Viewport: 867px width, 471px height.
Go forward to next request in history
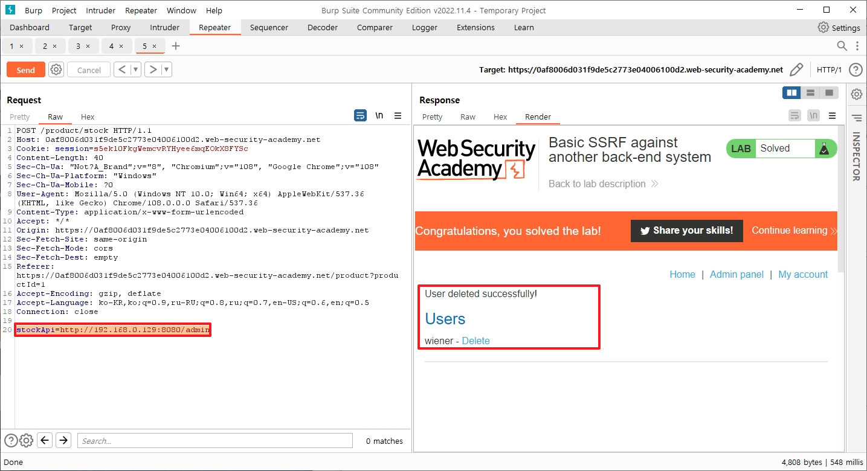tap(153, 69)
